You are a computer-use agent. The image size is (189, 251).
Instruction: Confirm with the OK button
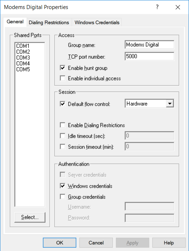[x=59, y=243]
